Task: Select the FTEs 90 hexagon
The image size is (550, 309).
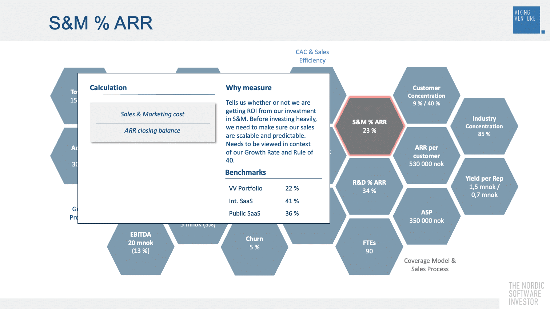Action: click(x=369, y=247)
